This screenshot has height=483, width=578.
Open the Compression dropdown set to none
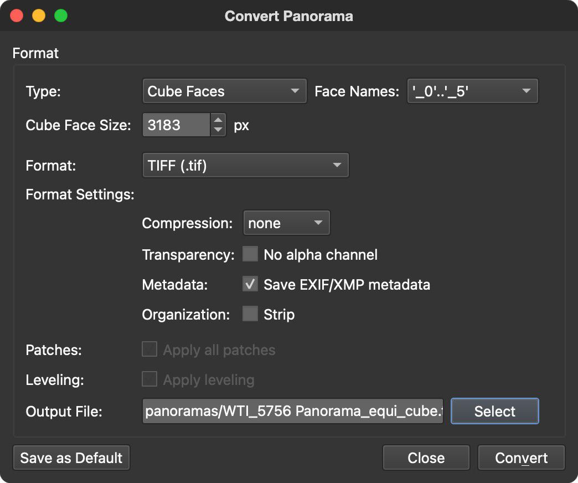point(286,223)
